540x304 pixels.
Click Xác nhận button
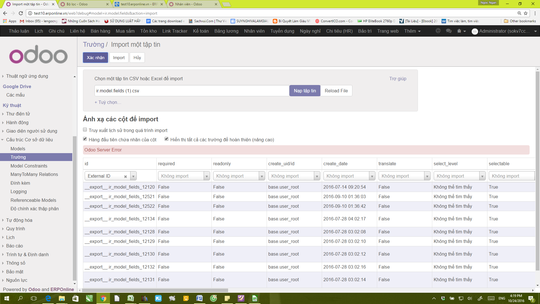pos(95,58)
